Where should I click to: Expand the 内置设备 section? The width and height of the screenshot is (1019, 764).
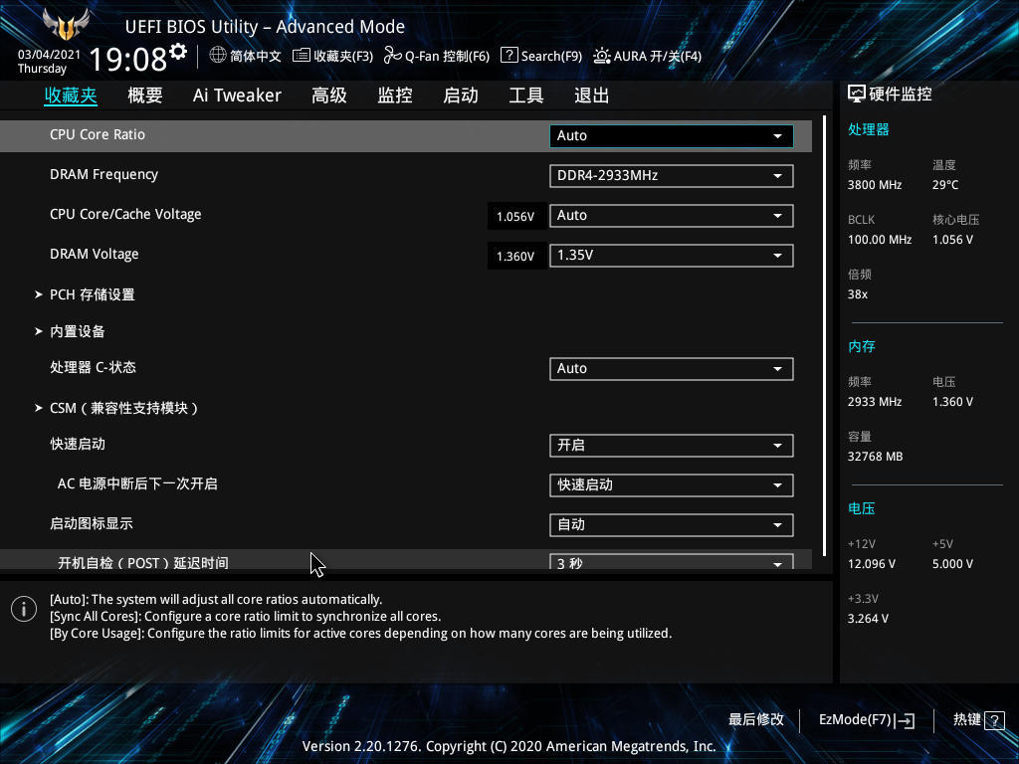point(80,331)
